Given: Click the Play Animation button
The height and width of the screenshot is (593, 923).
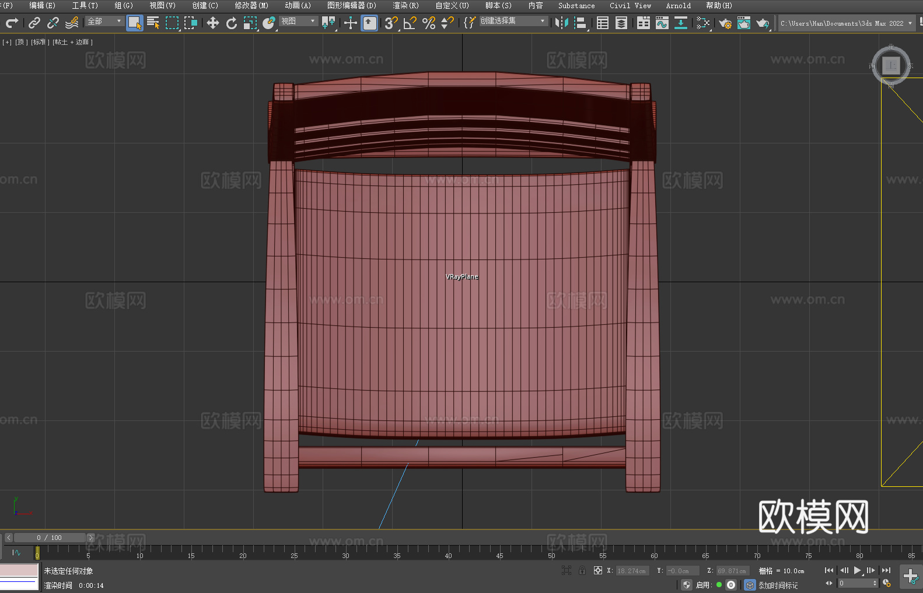Looking at the screenshot, I should coord(857,570).
